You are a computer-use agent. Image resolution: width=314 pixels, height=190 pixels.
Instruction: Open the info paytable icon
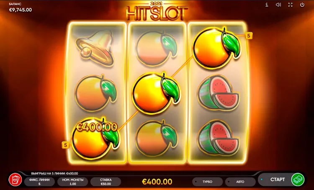(x=267, y=5)
